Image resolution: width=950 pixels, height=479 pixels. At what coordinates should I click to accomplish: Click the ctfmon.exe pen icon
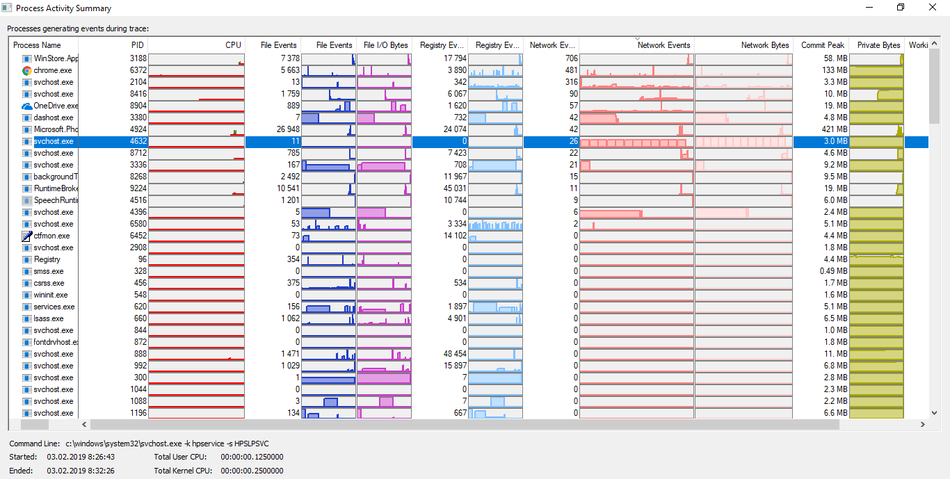click(27, 236)
